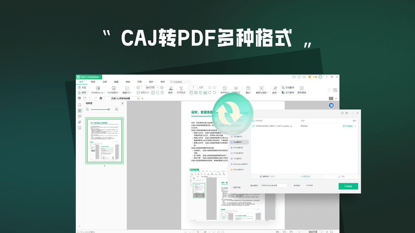Click the PDF转图片 converter icon
Screen dimensions: 415x233
point(113,88)
